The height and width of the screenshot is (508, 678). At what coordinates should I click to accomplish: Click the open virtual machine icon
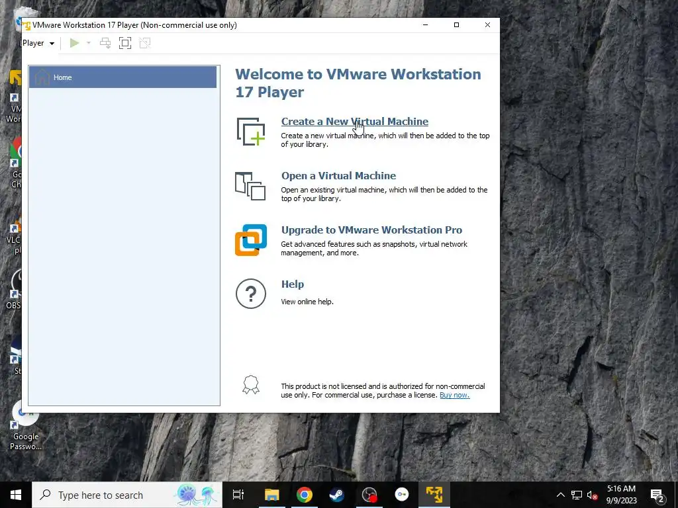coord(250,186)
